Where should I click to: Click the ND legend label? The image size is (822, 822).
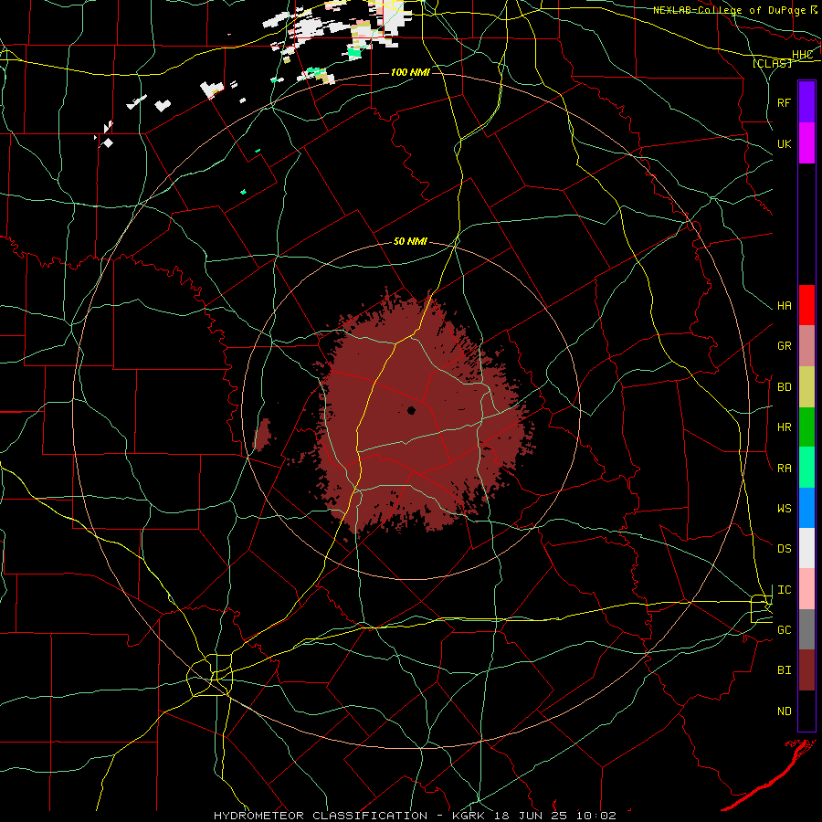point(784,711)
